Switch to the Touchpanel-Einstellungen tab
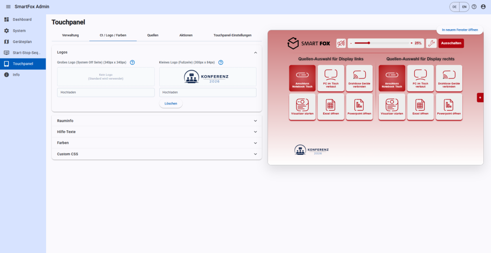The image size is (491, 253). coord(233,35)
